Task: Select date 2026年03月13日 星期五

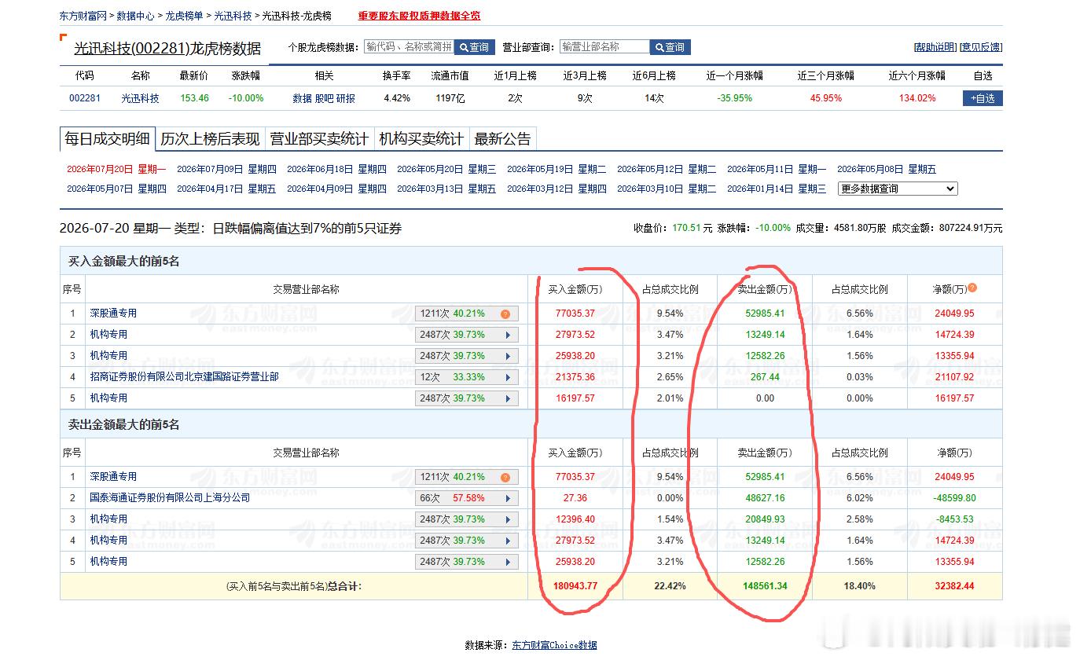Action: pyautogui.click(x=446, y=189)
